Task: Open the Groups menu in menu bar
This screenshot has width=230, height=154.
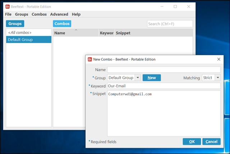Action: click(x=22, y=14)
